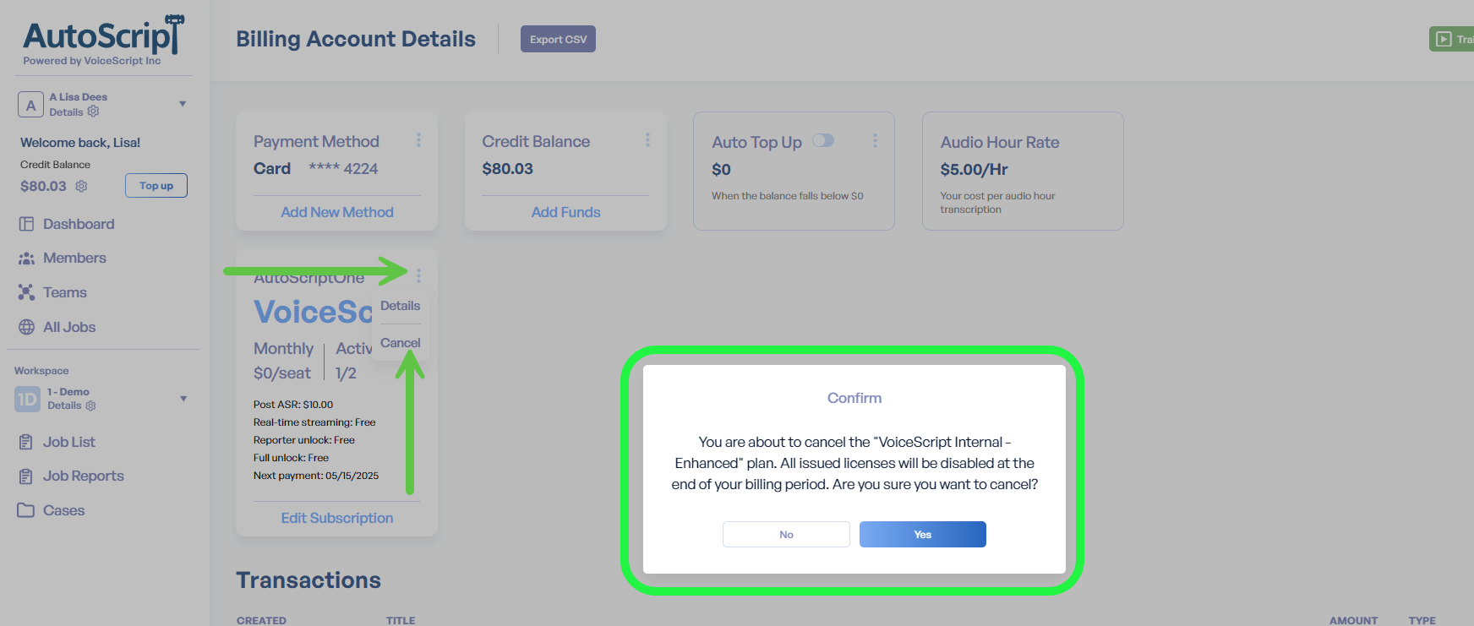
Task: Click the TITLE column header
Action: (401, 620)
